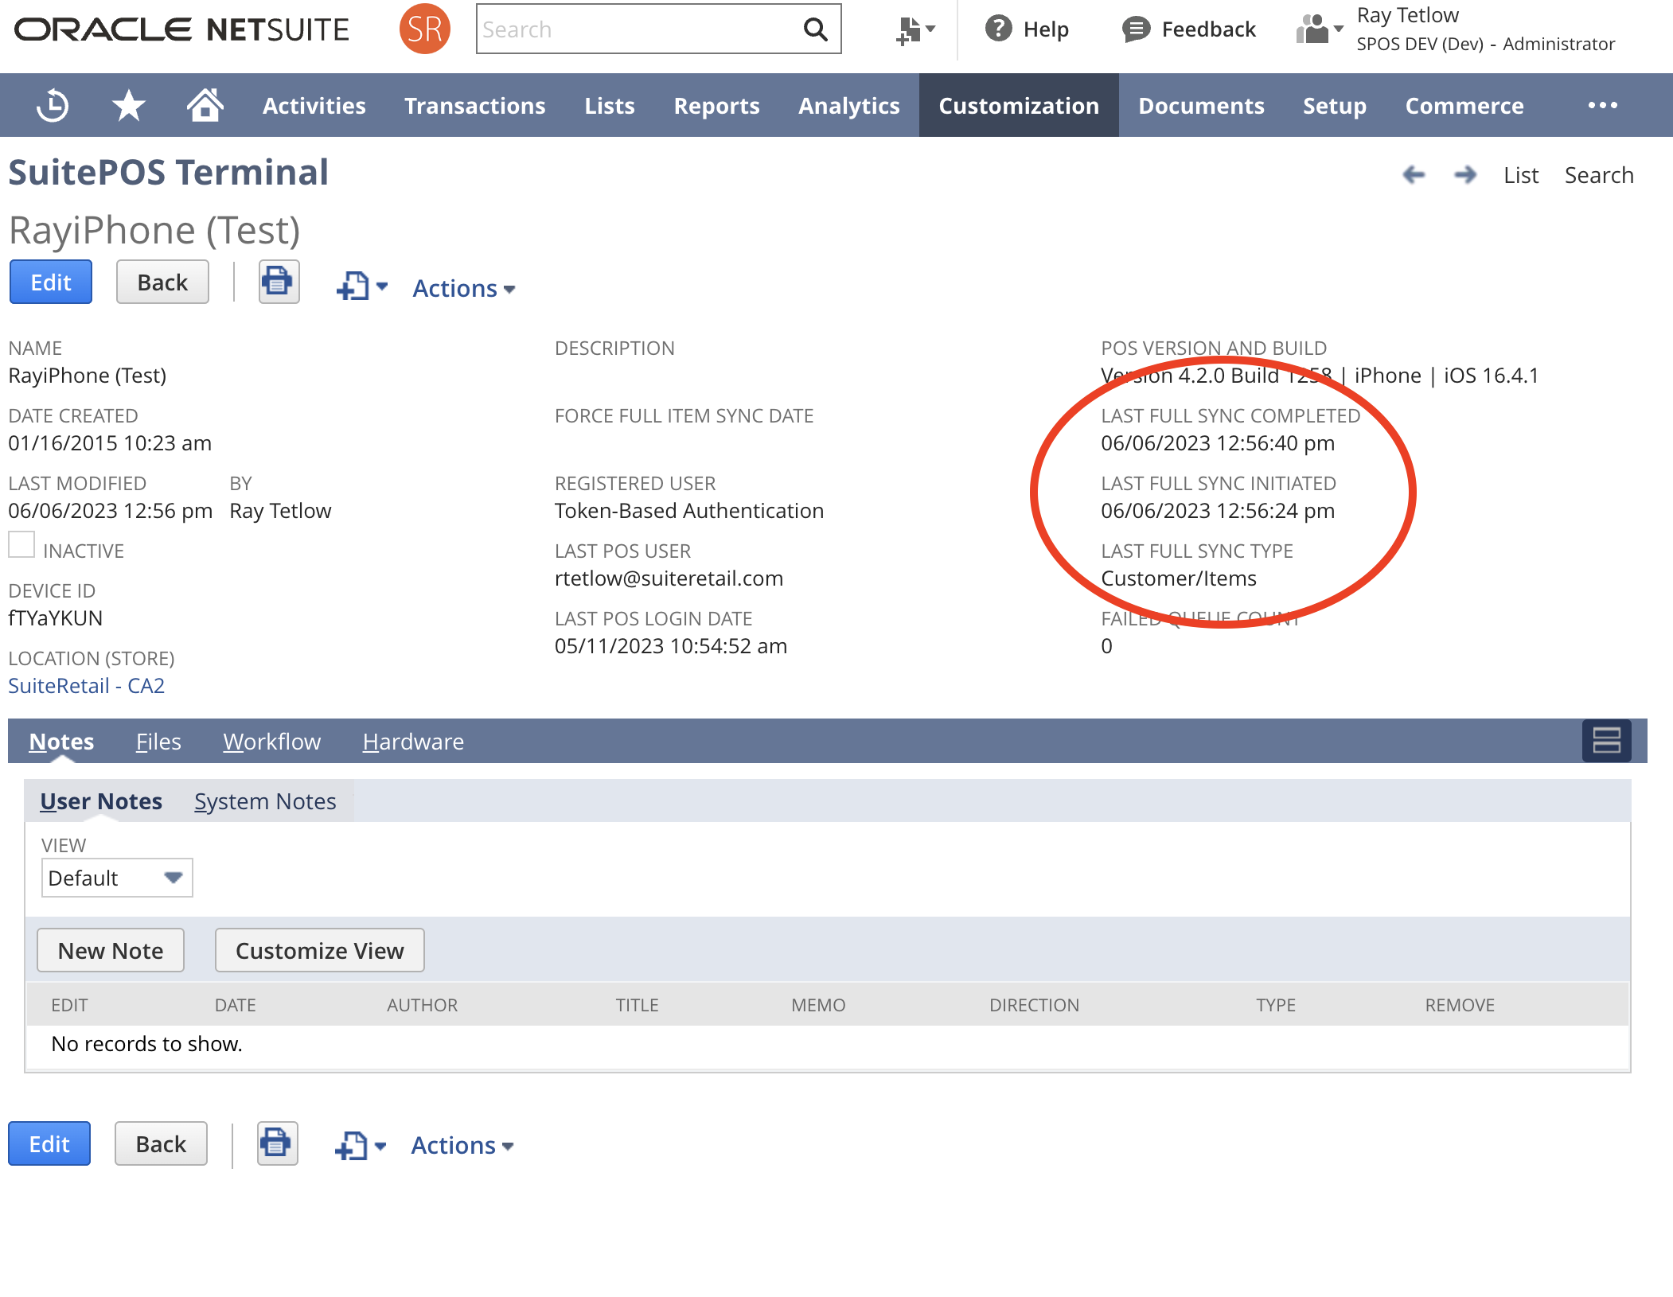Click the TYPE column header
The height and width of the screenshot is (1297, 1673).
coord(1276,1005)
